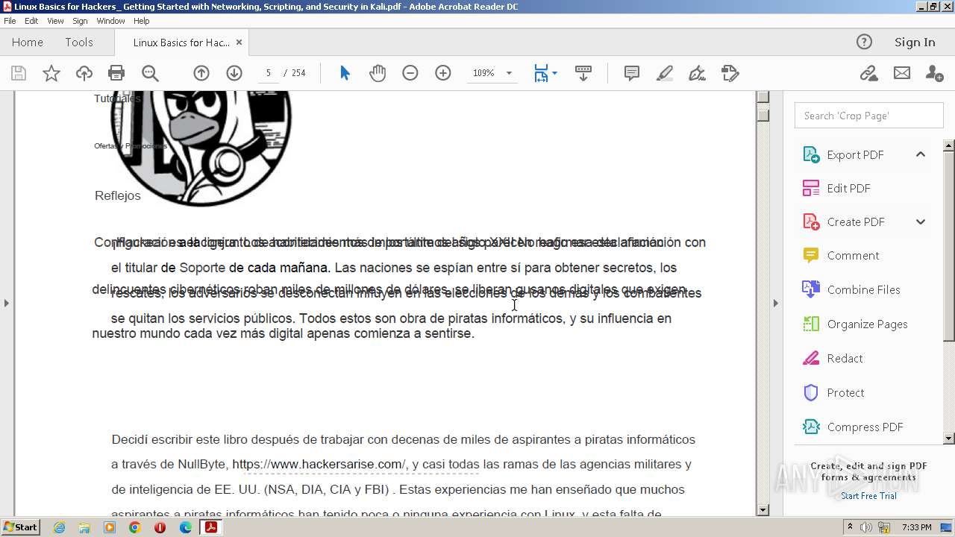
Task: Click the Create PDF label
Action: pos(856,222)
